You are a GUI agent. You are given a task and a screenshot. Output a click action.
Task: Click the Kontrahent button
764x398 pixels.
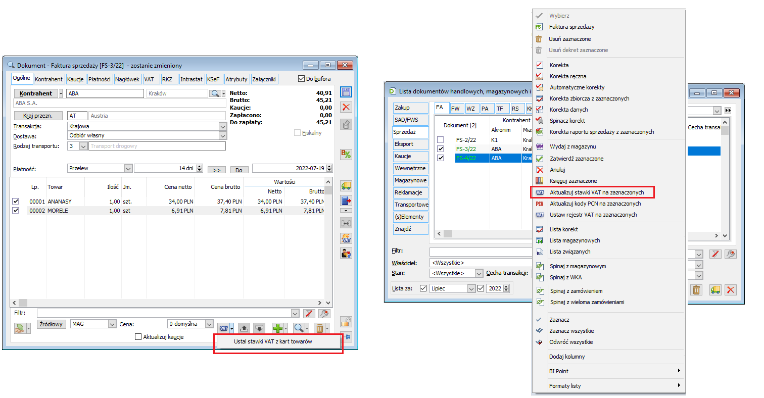(36, 93)
